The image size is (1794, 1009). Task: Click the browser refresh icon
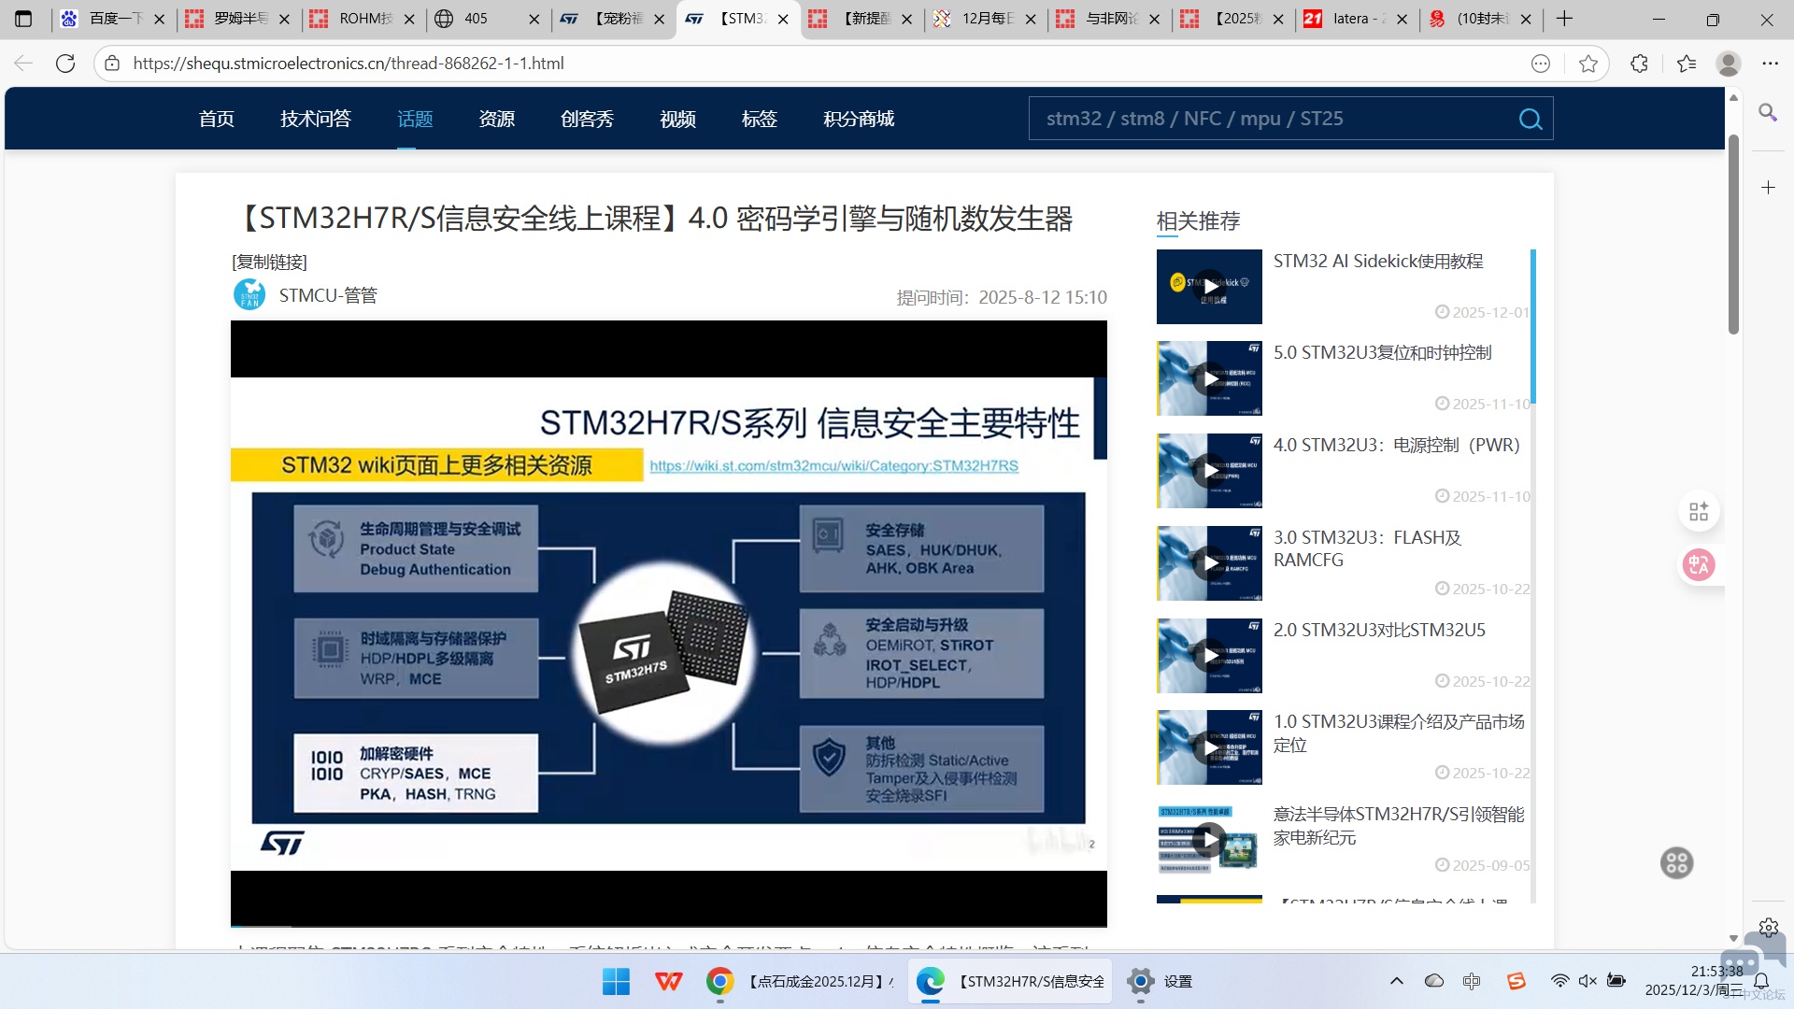tap(65, 64)
